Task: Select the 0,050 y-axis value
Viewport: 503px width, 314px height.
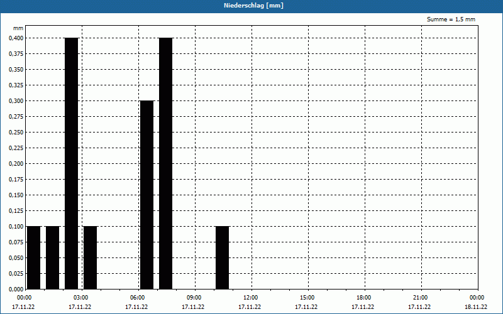Action: pos(16,258)
